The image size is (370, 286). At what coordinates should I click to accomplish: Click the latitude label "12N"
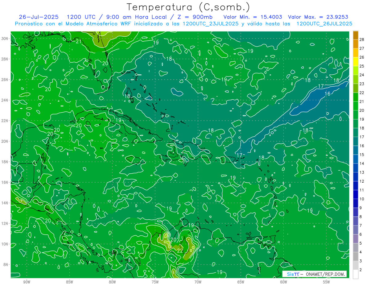pyautogui.click(x=5, y=223)
